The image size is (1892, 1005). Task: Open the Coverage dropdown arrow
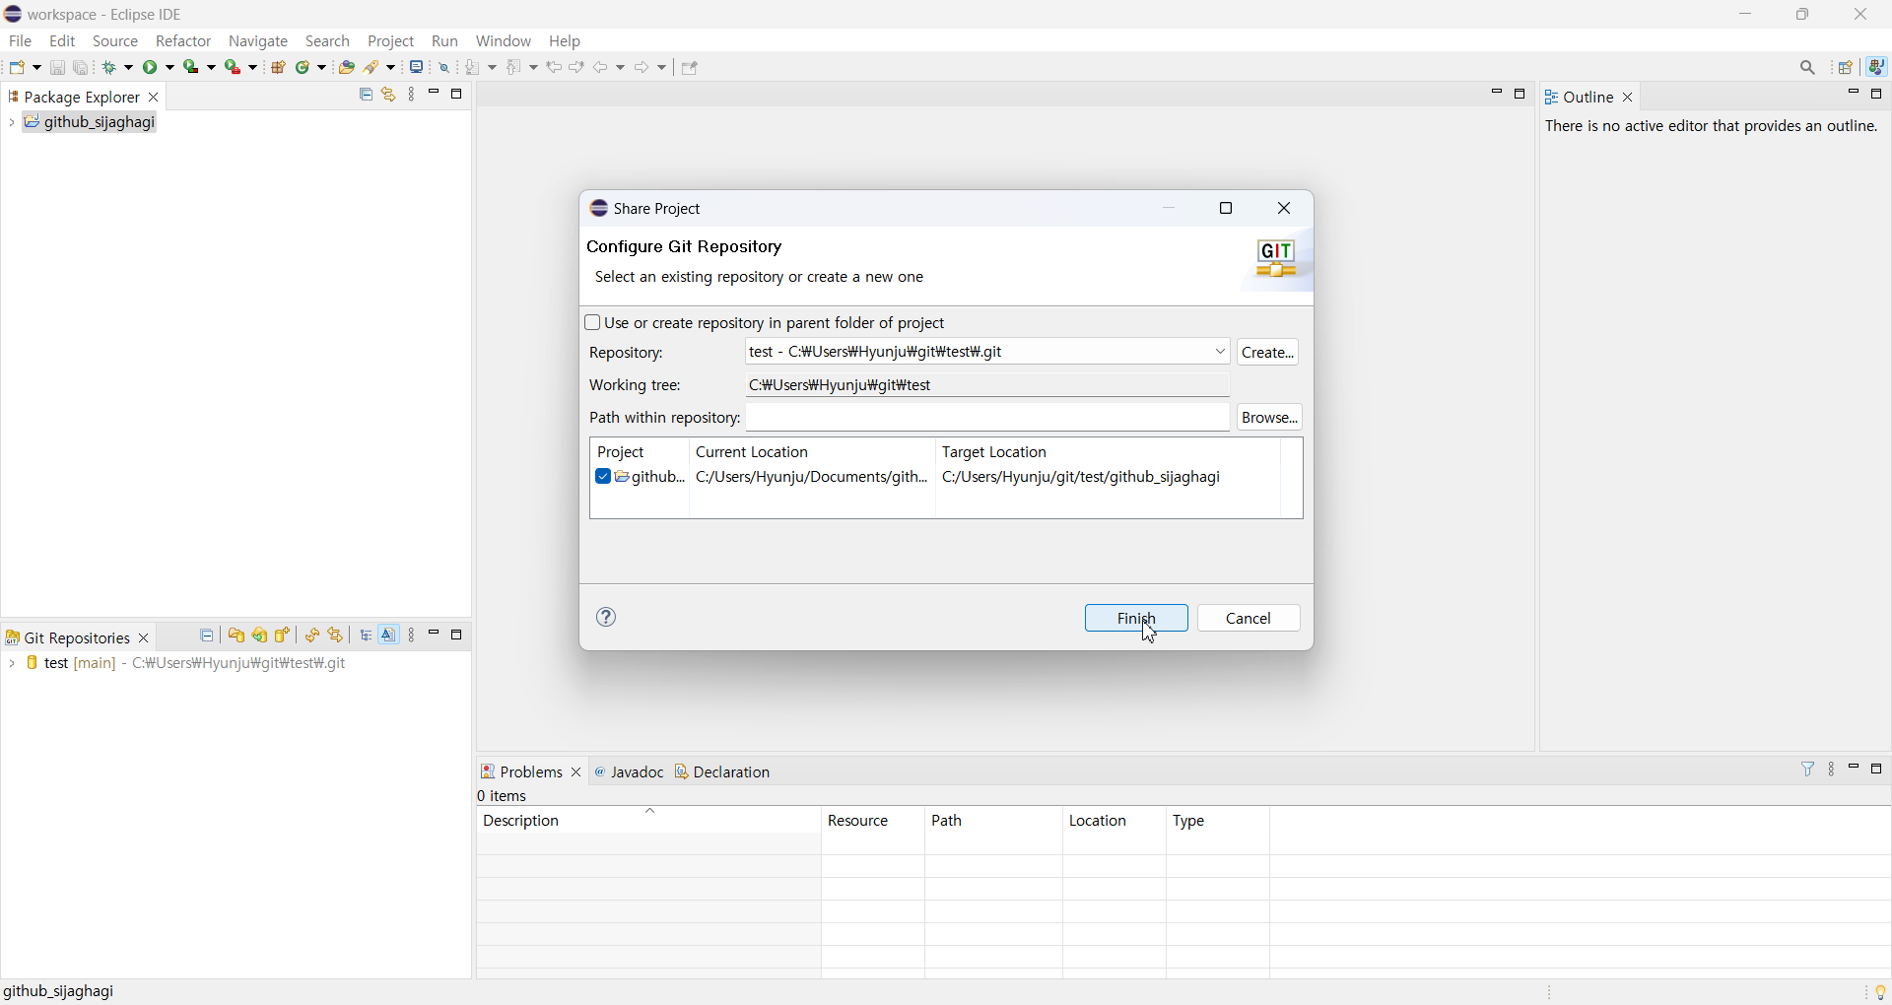click(x=211, y=67)
